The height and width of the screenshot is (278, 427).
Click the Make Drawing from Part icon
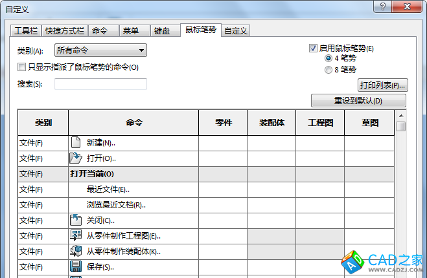76,236
